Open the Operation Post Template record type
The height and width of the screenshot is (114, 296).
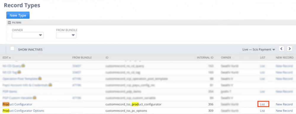click(20, 79)
